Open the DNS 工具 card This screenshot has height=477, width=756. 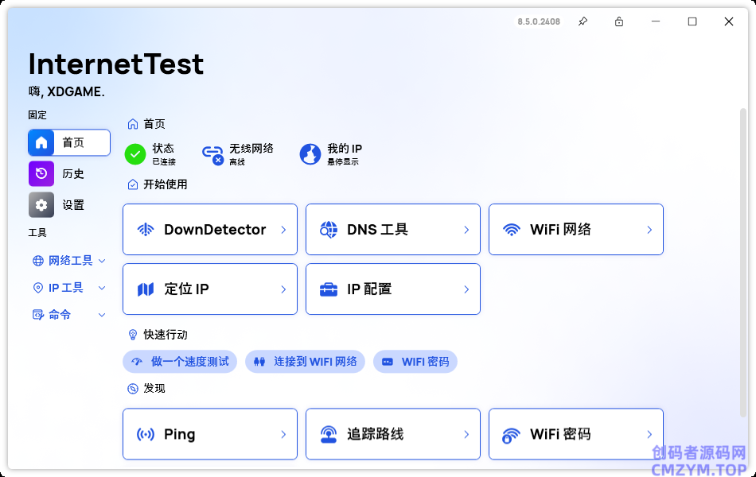(x=393, y=230)
